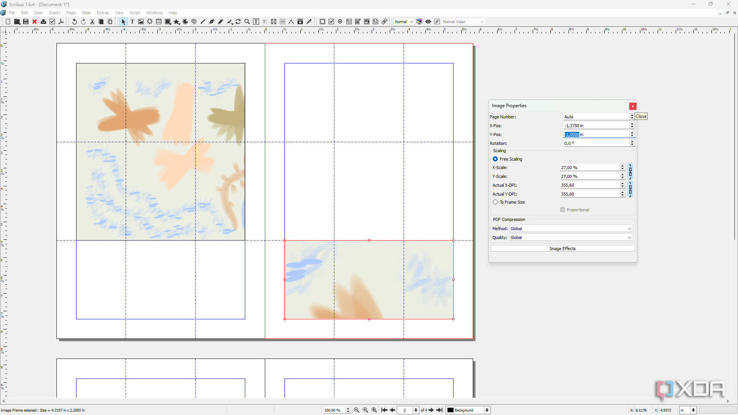Viewport: 738px width, 415px height.
Task: Choose the Select Item arrow tool
Action: point(123,22)
